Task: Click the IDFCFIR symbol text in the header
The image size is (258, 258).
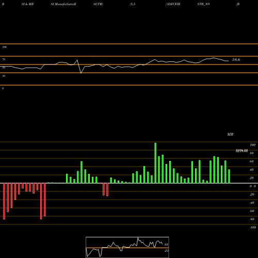Action: click(x=173, y=4)
